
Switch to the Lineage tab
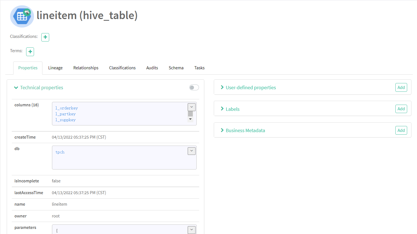pos(55,68)
